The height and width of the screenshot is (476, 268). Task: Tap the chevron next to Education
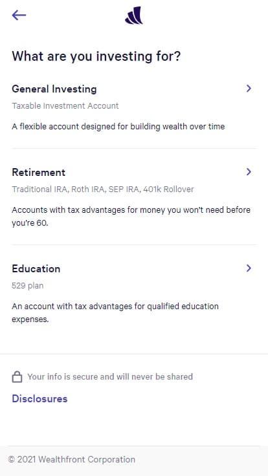click(x=249, y=268)
